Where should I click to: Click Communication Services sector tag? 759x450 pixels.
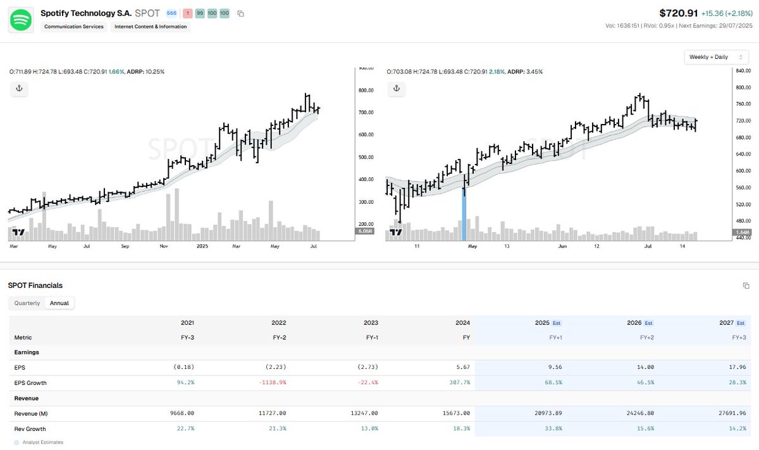pyautogui.click(x=74, y=27)
